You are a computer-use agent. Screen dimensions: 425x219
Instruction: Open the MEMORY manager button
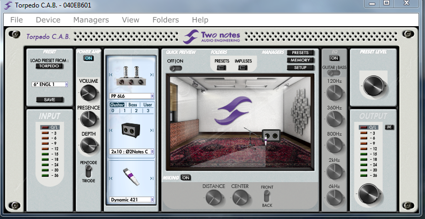pos(300,60)
